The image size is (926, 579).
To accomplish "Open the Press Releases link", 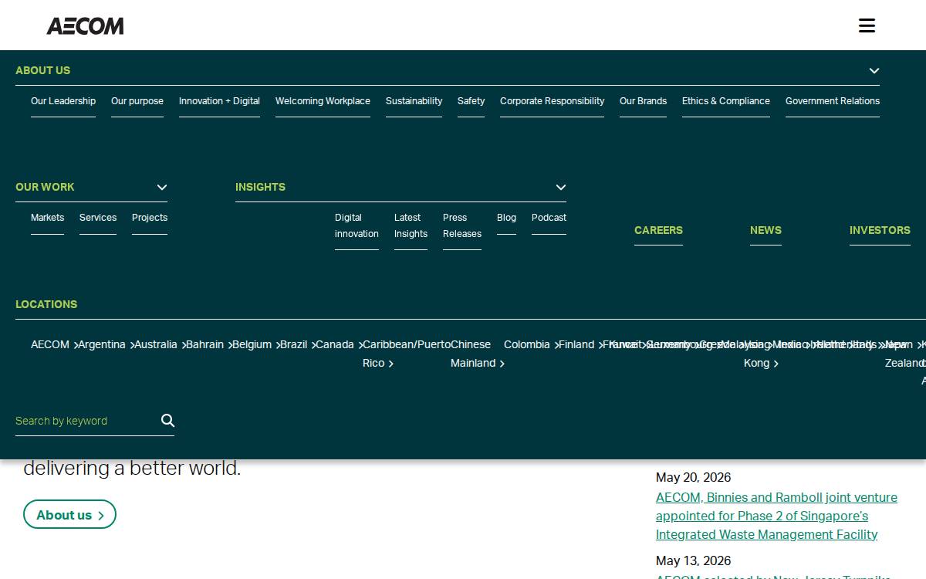I will tap(462, 225).
